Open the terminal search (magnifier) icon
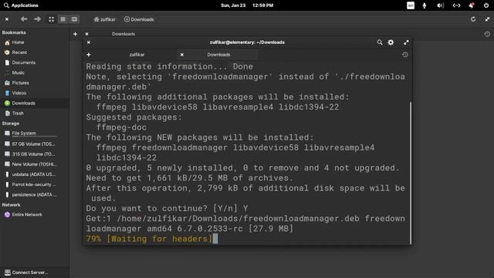494x278 pixels. 380,42
